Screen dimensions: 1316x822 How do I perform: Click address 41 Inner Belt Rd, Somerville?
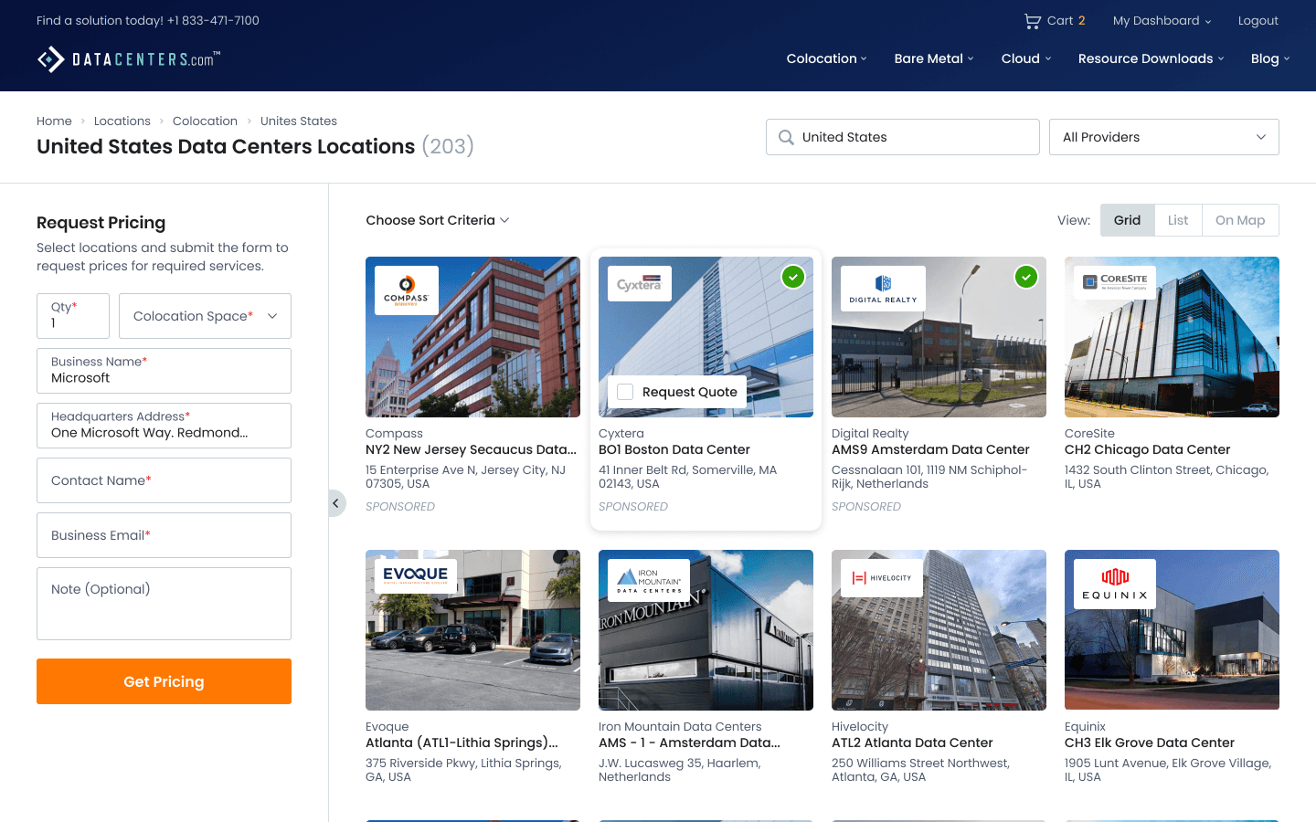[x=688, y=477]
